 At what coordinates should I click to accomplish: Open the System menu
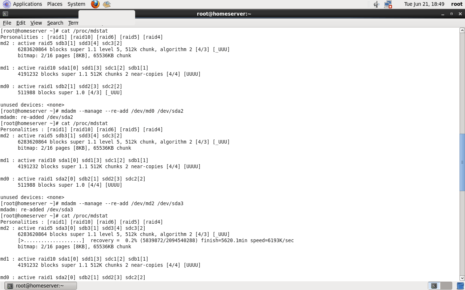point(76,4)
